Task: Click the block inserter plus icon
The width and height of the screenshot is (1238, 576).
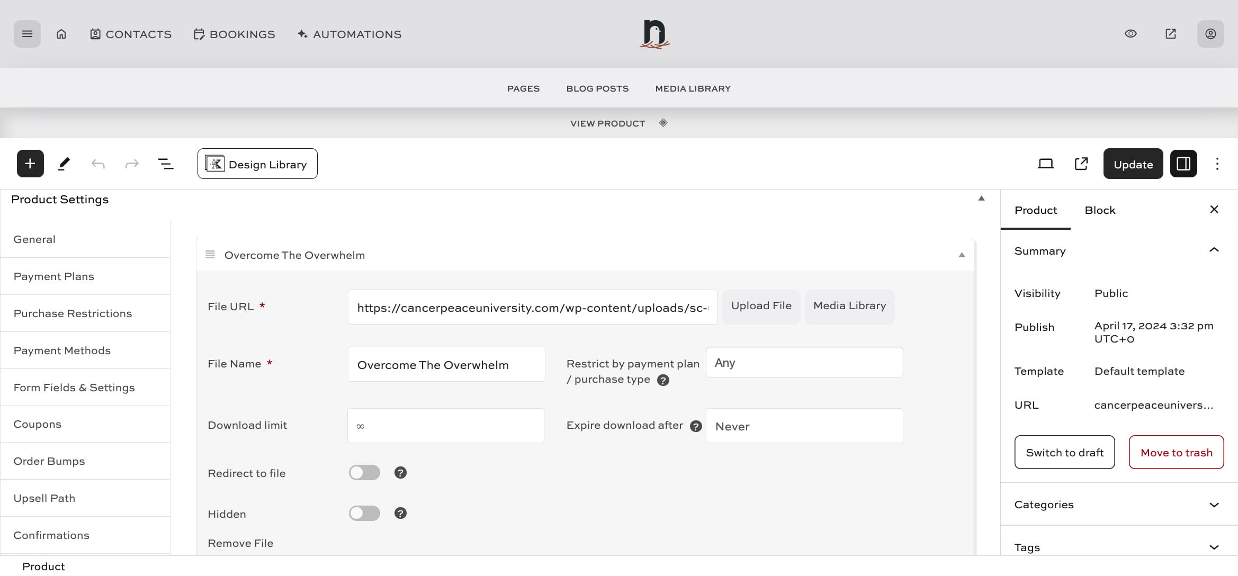Action: (30, 164)
